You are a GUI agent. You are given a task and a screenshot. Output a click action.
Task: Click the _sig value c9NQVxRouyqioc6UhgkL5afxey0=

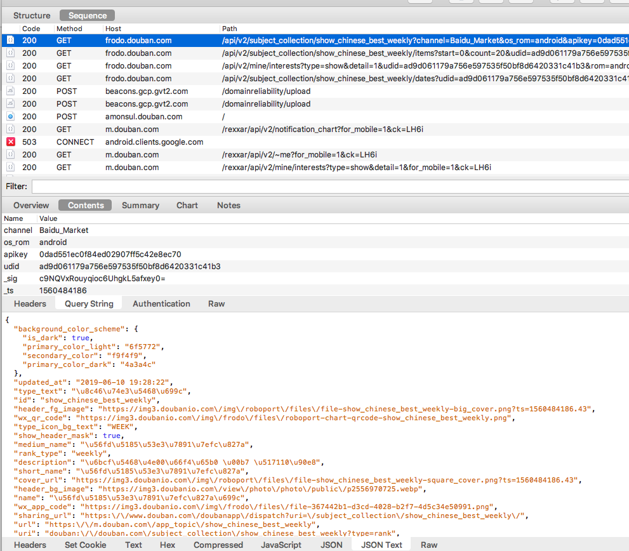[x=102, y=279]
